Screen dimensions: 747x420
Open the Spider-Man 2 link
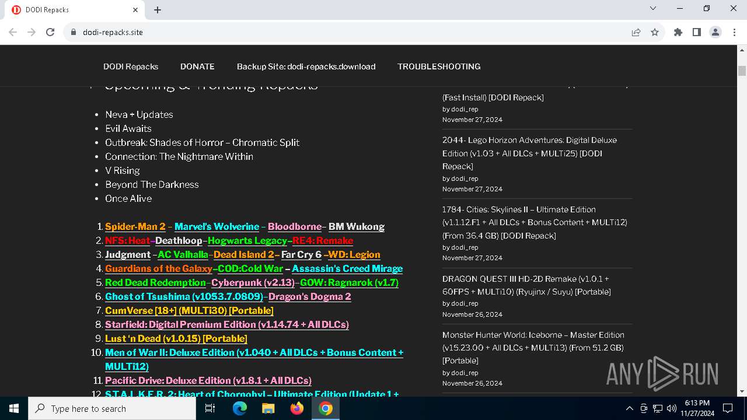coord(135,226)
